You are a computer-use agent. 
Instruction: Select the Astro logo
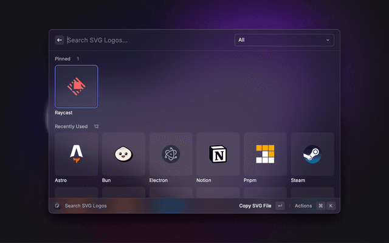coord(76,154)
